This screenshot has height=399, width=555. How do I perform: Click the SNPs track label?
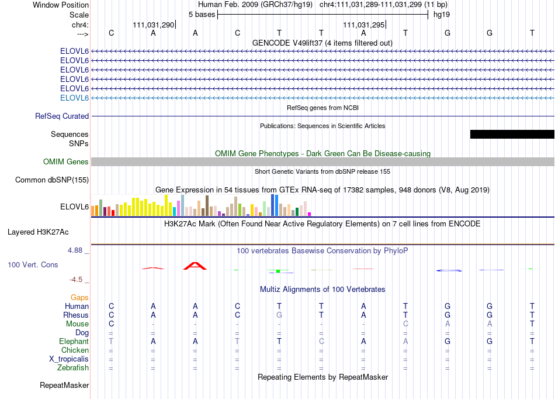tap(79, 143)
